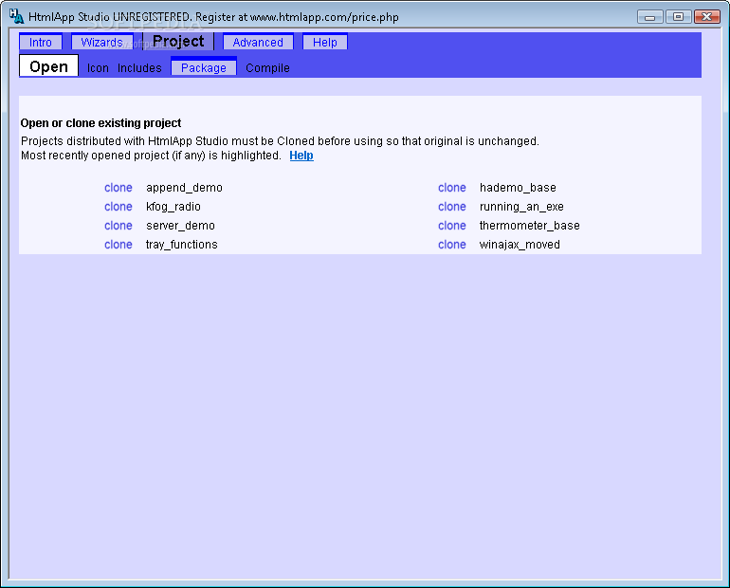Follow the Help link after highlighted text
Viewport: 730px width, 588px height.
pyautogui.click(x=301, y=156)
